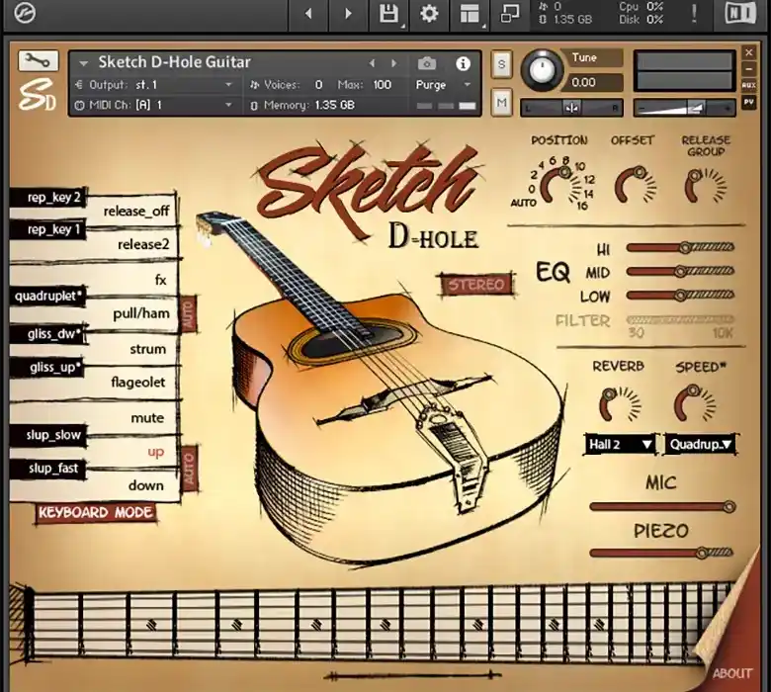Remove the instrument with X button
The image size is (771, 692).
coord(749,52)
